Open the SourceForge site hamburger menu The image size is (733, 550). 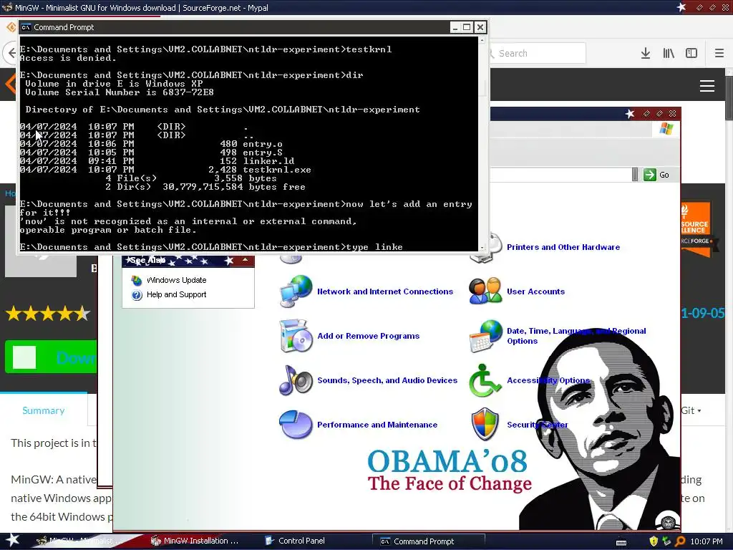[x=707, y=86]
